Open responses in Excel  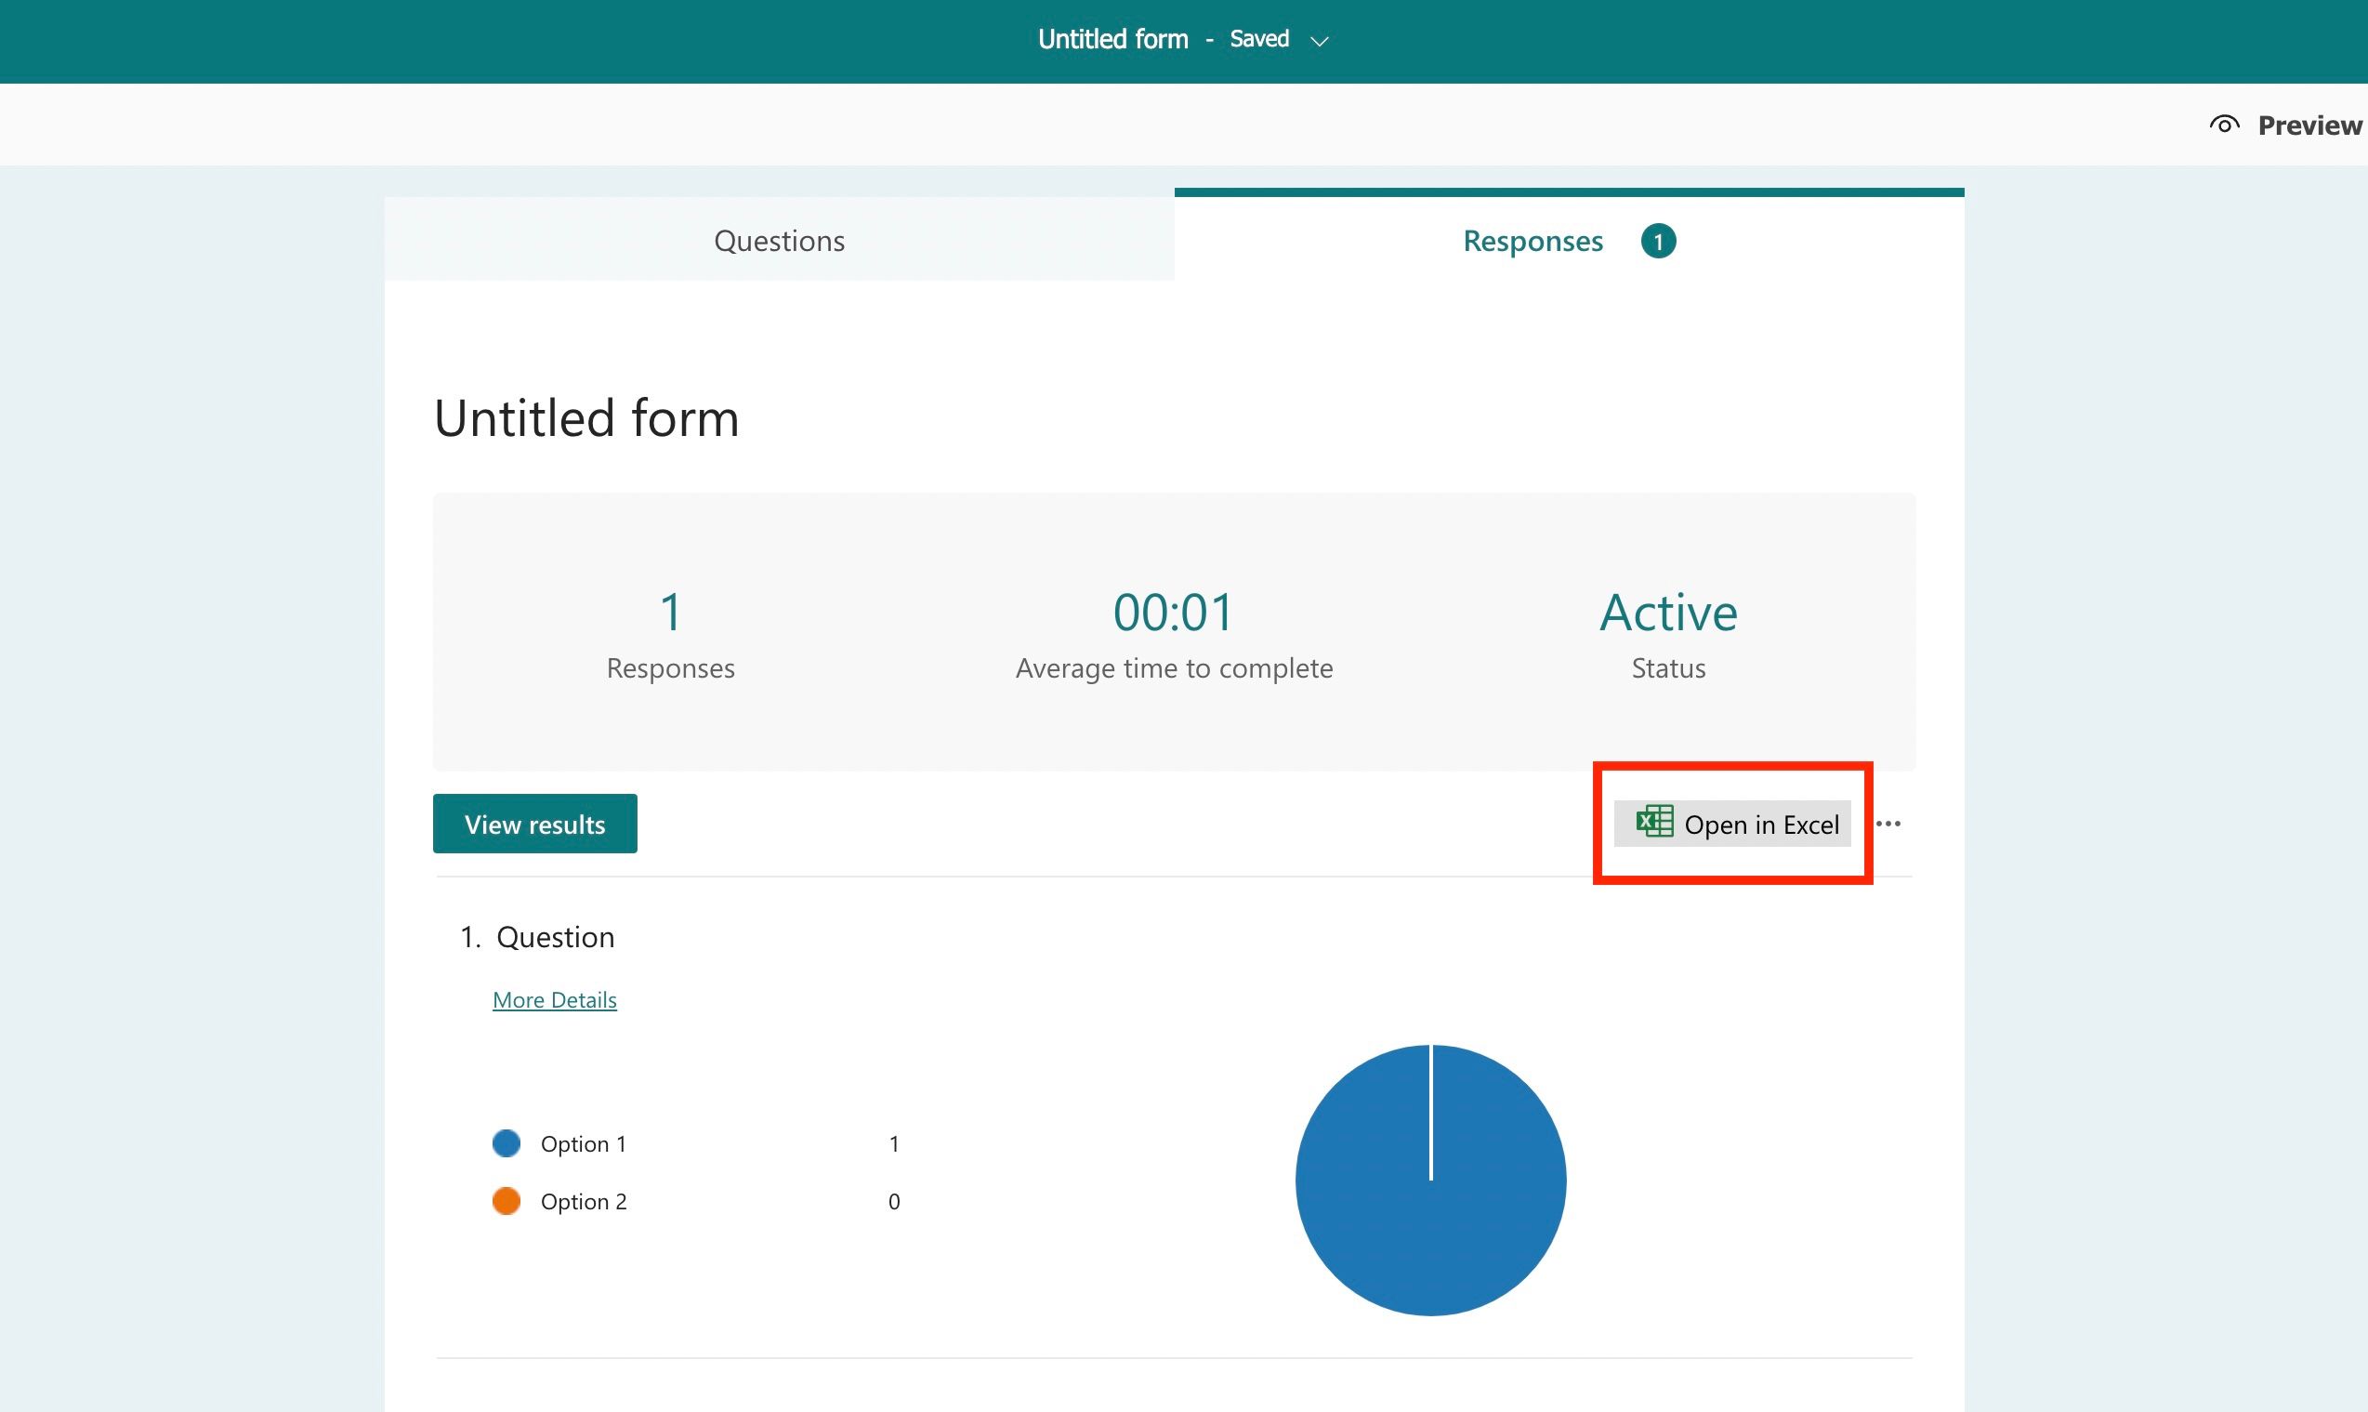1761,824
